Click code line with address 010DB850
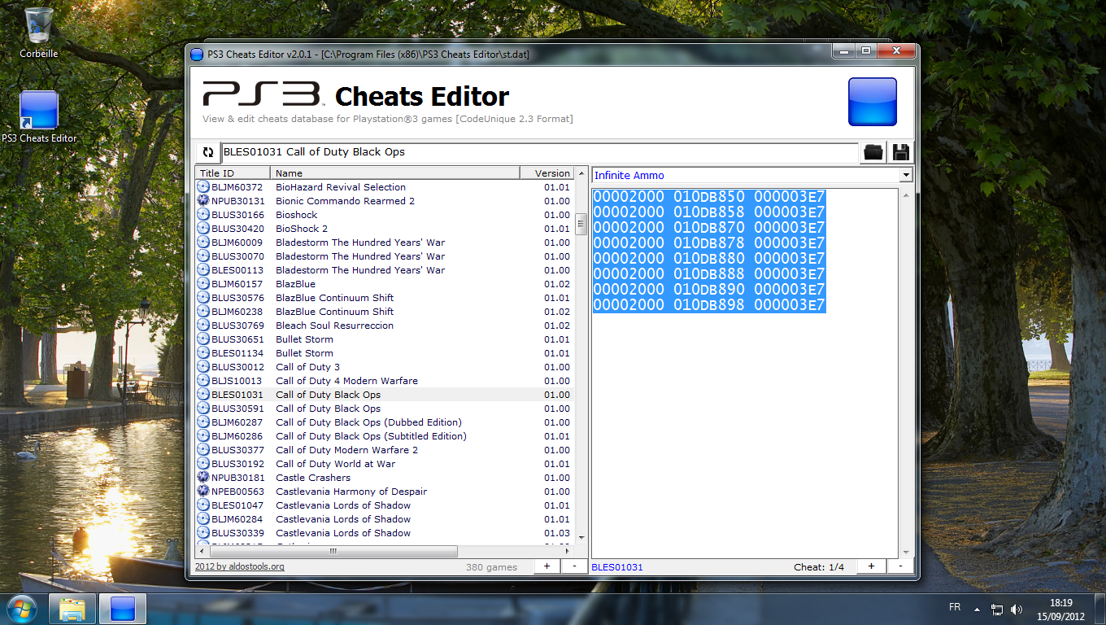This screenshot has width=1106, height=625. pyautogui.click(x=709, y=197)
